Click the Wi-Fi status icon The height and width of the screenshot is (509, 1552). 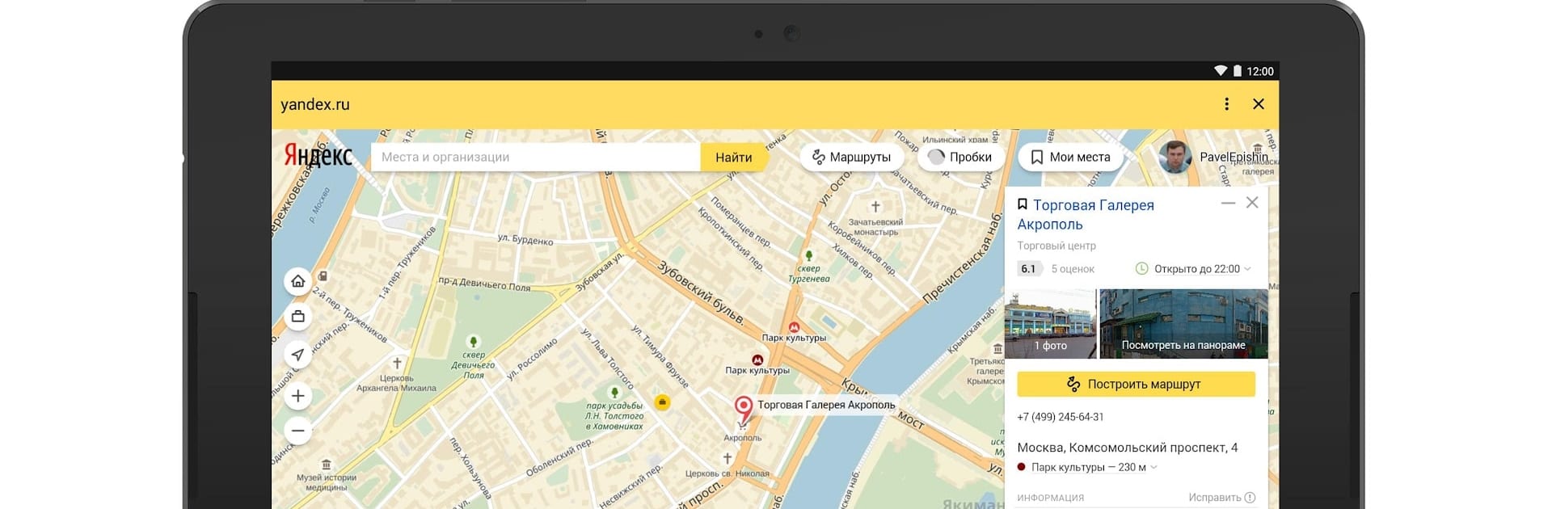pyautogui.click(x=1221, y=71)
